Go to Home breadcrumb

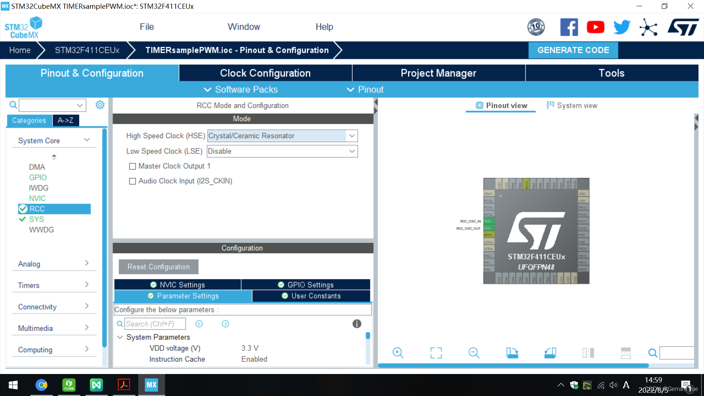(20, 50)
